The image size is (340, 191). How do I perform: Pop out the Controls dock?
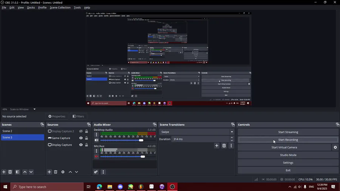pos(337,125)
